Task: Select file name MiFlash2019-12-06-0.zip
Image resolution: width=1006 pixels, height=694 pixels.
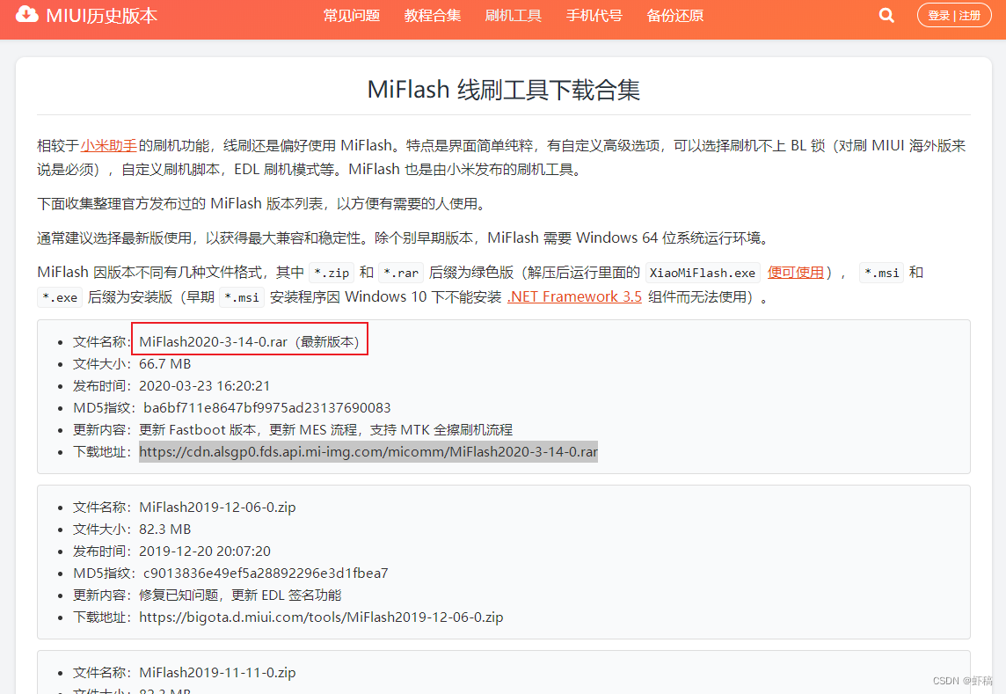Action: coord(217,508)
